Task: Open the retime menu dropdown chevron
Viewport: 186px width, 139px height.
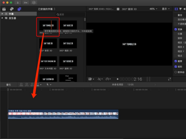Action: (x=110, y=79)
